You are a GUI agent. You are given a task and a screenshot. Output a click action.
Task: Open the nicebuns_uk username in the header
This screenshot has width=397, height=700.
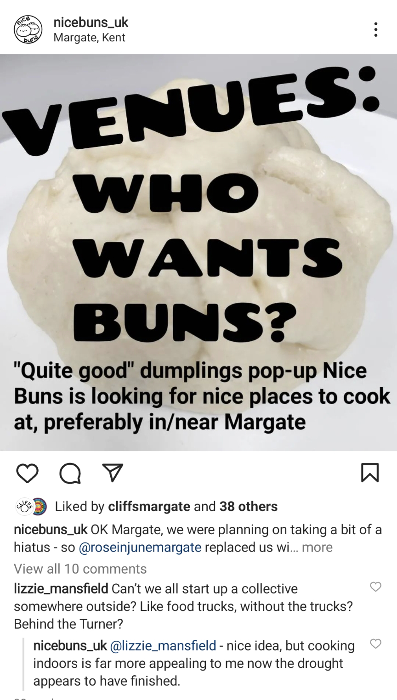(x=91, y=22)
